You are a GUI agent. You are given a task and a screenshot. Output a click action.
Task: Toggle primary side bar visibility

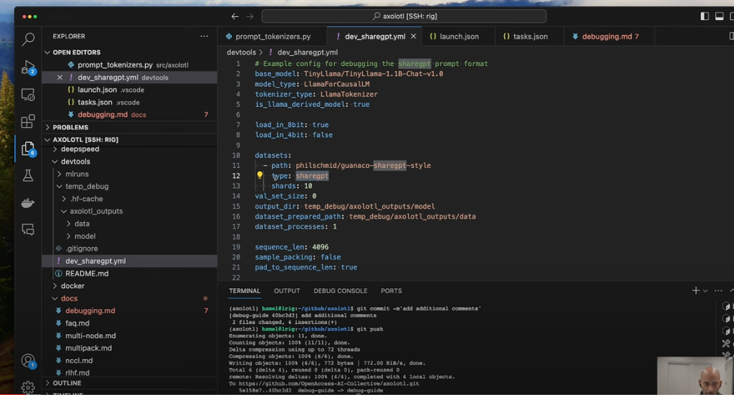(x=705, y=16)
